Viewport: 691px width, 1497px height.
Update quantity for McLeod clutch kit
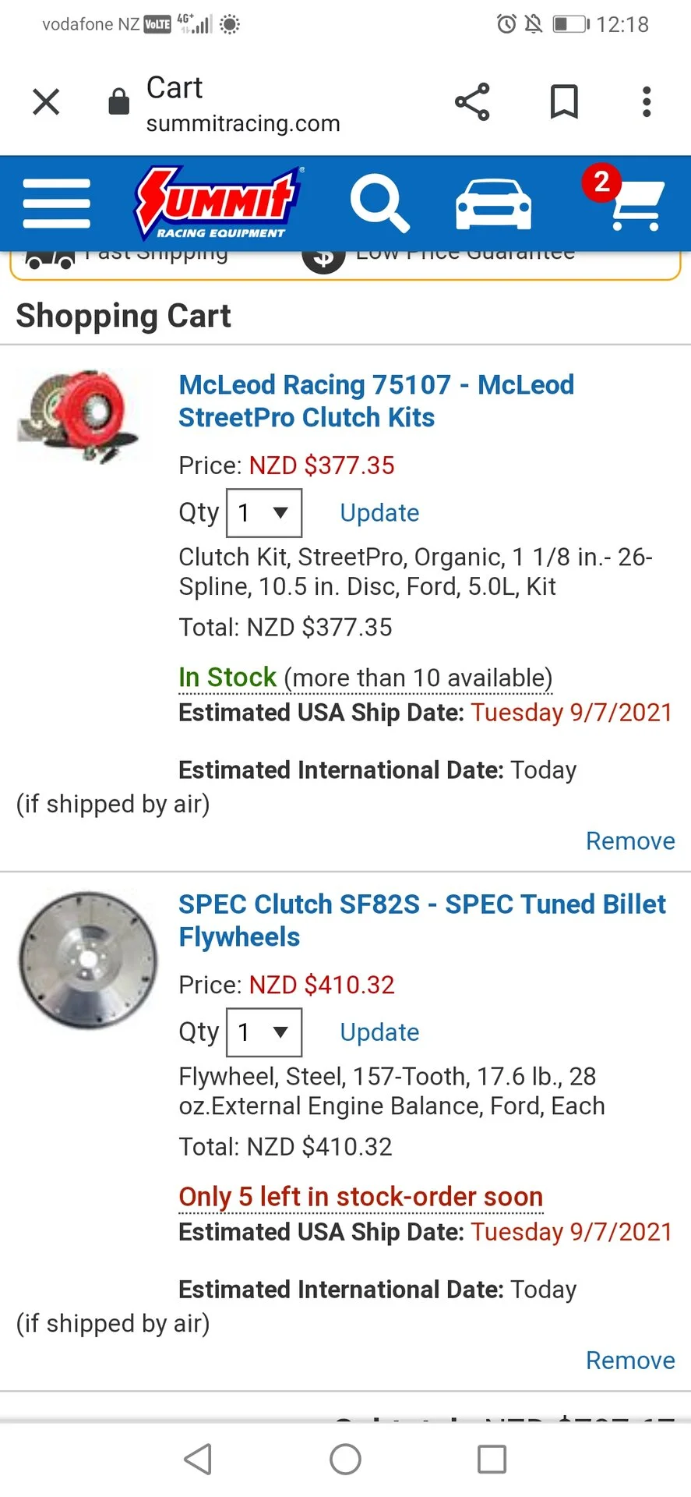[x=379, y=513]
